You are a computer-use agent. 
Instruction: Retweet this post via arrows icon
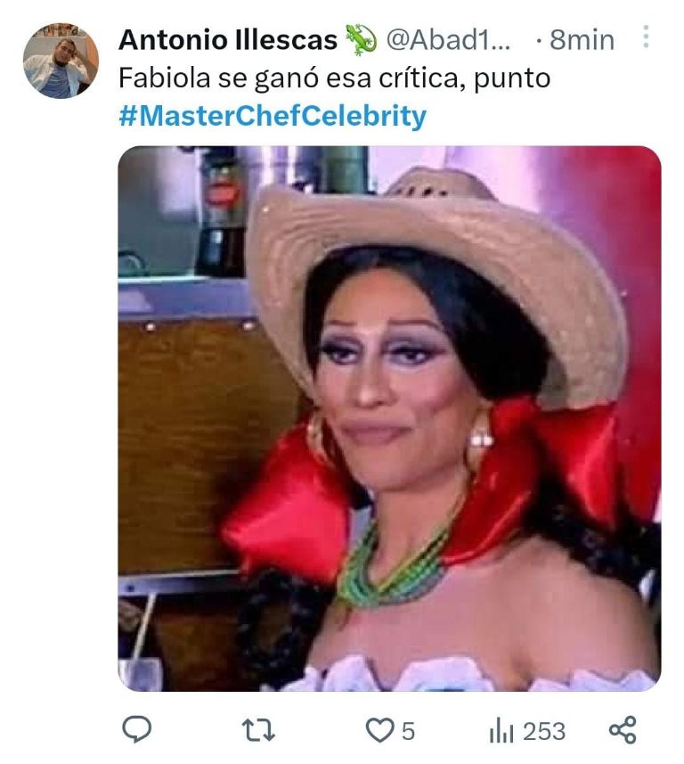click(258, 730)
